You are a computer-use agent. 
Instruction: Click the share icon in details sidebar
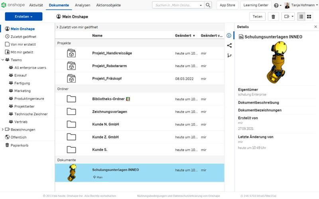pyautogui.click(x=229, y=45)
